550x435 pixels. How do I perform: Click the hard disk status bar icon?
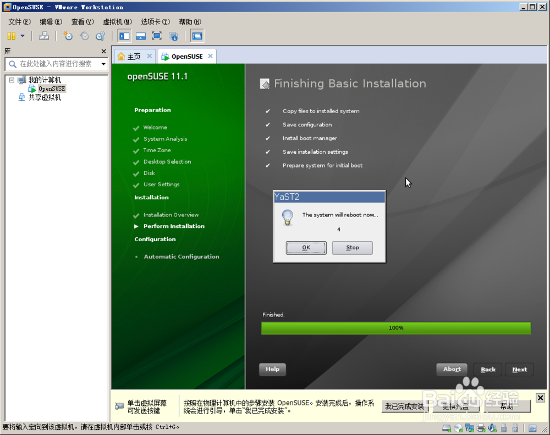point(447,428)
